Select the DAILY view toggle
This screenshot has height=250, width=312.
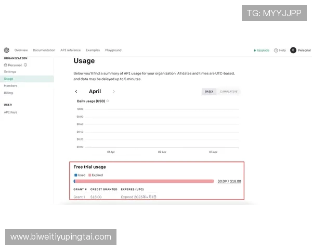pyautogui.click(x=209, y=92)
